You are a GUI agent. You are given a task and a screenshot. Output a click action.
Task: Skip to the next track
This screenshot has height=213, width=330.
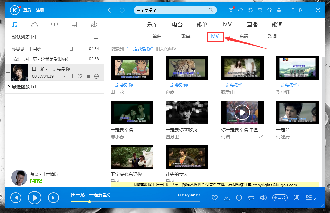tap(54, 198)
